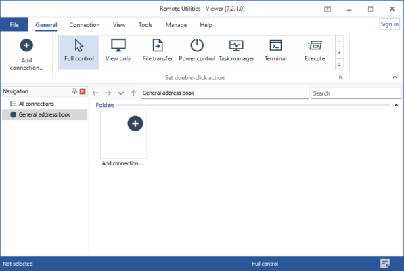Viewport: 404px width, 271px height.
Task: Go up one level arrow
Action: 133,93
